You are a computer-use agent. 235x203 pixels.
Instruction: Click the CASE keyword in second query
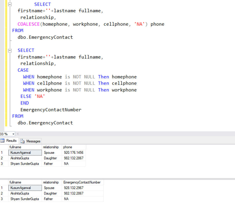23,70
